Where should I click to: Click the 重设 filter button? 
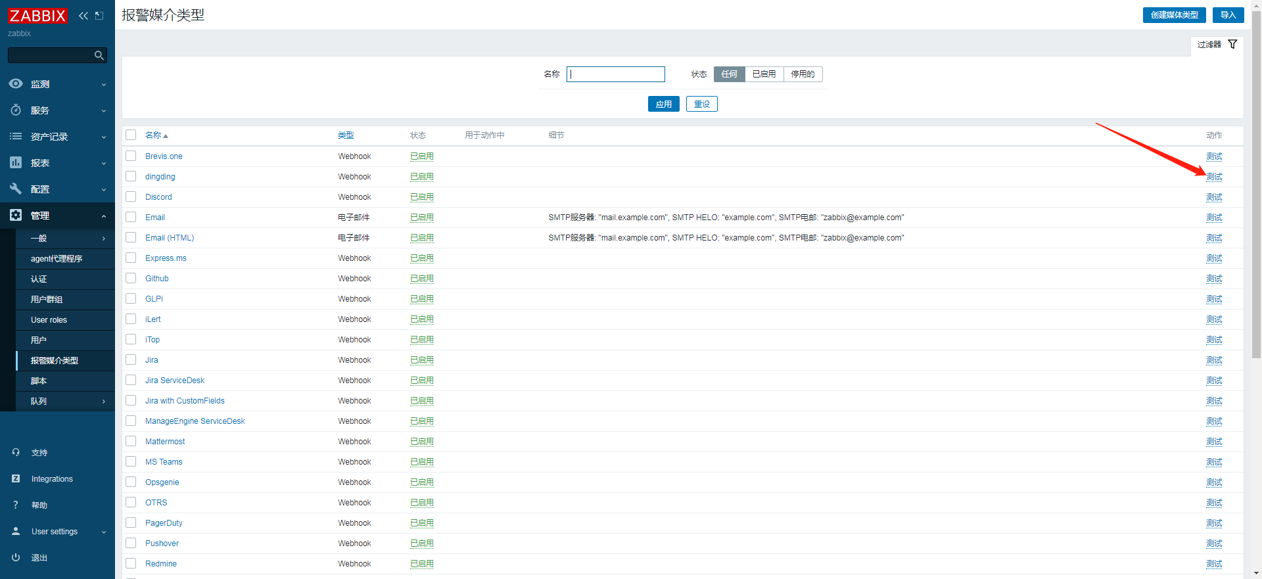point(702,104)
